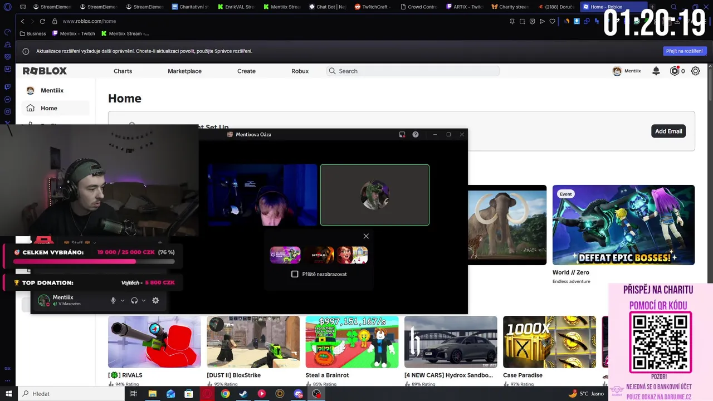Open Steam from the taskbar
The height and width of the screenshot is (401, 713).
(x=243, y=394)
